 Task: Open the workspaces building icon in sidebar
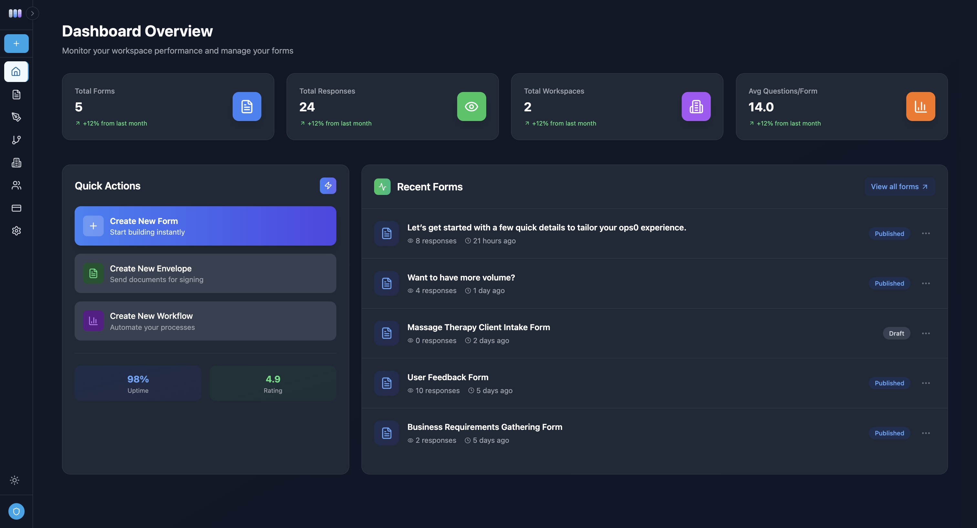coord(16,162)
